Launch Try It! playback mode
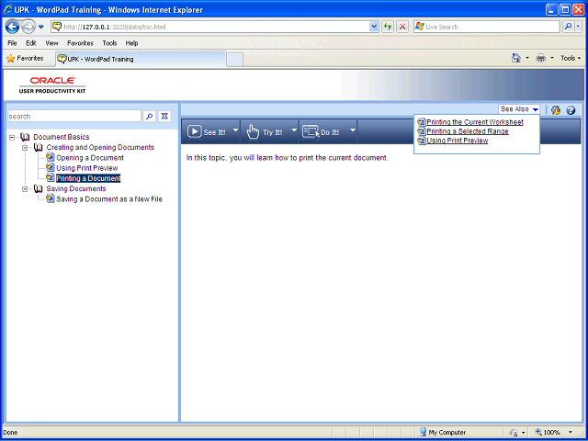Image resolution: width=588 pixels, height=441 pixels. tap(265, 131)
